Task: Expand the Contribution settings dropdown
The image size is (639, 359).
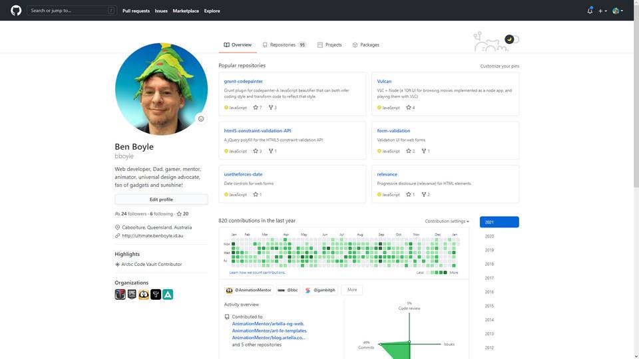Action: point(447,221)
